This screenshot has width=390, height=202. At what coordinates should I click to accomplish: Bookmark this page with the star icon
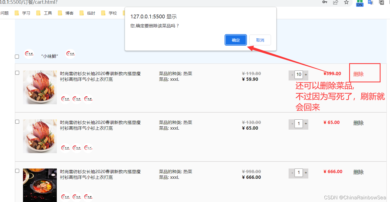click(x=346, y=2)
